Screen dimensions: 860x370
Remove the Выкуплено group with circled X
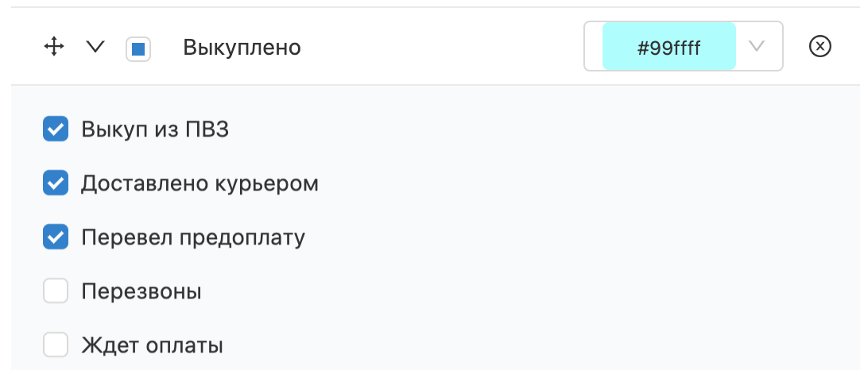point(820,47)
